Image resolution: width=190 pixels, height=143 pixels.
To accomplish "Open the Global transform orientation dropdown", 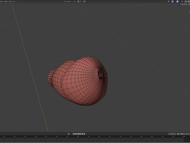I will [x=68, y=2].
